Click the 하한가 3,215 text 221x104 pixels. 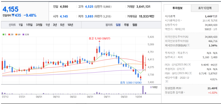coord(102,16)
